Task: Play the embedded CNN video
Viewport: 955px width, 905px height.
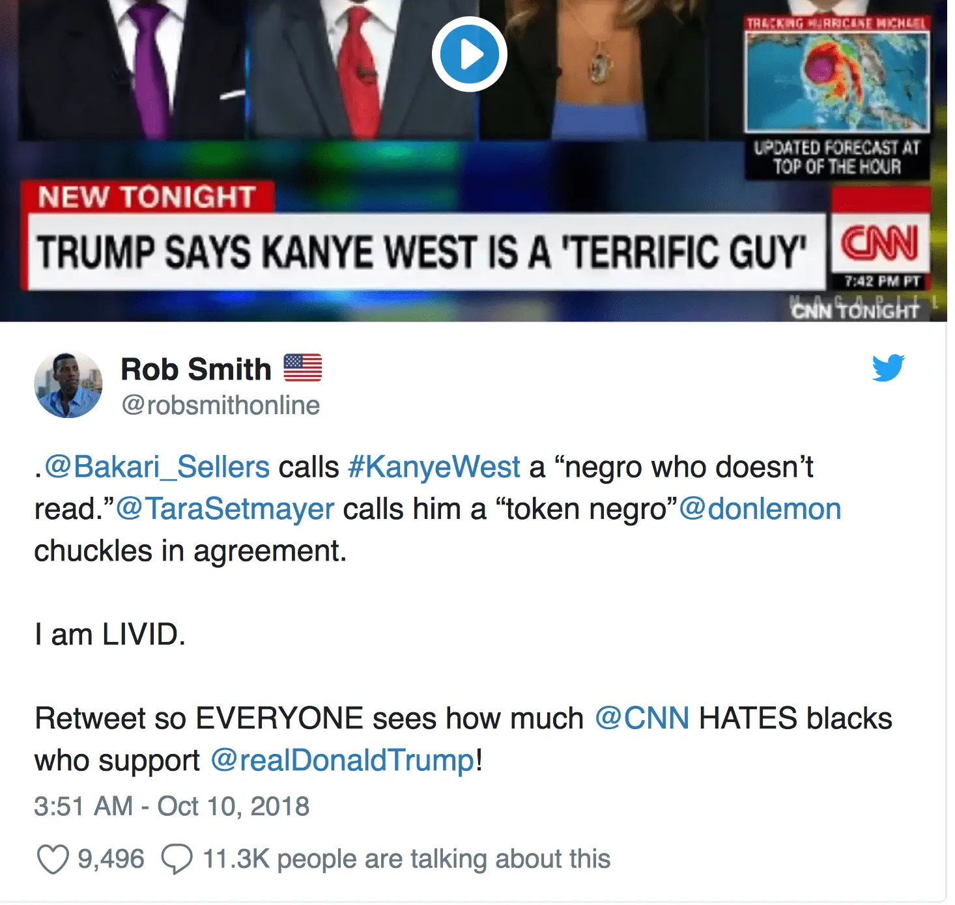Action: [469, 54]
